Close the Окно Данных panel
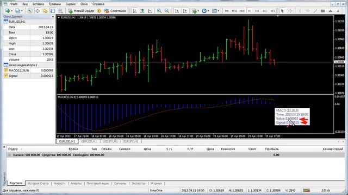This screenshot has height=195, width=348. 53,17
